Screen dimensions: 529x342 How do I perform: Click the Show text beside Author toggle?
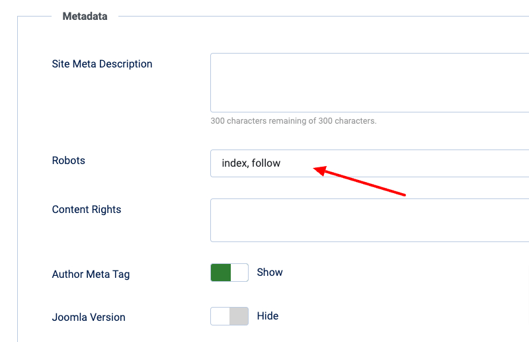270,273
